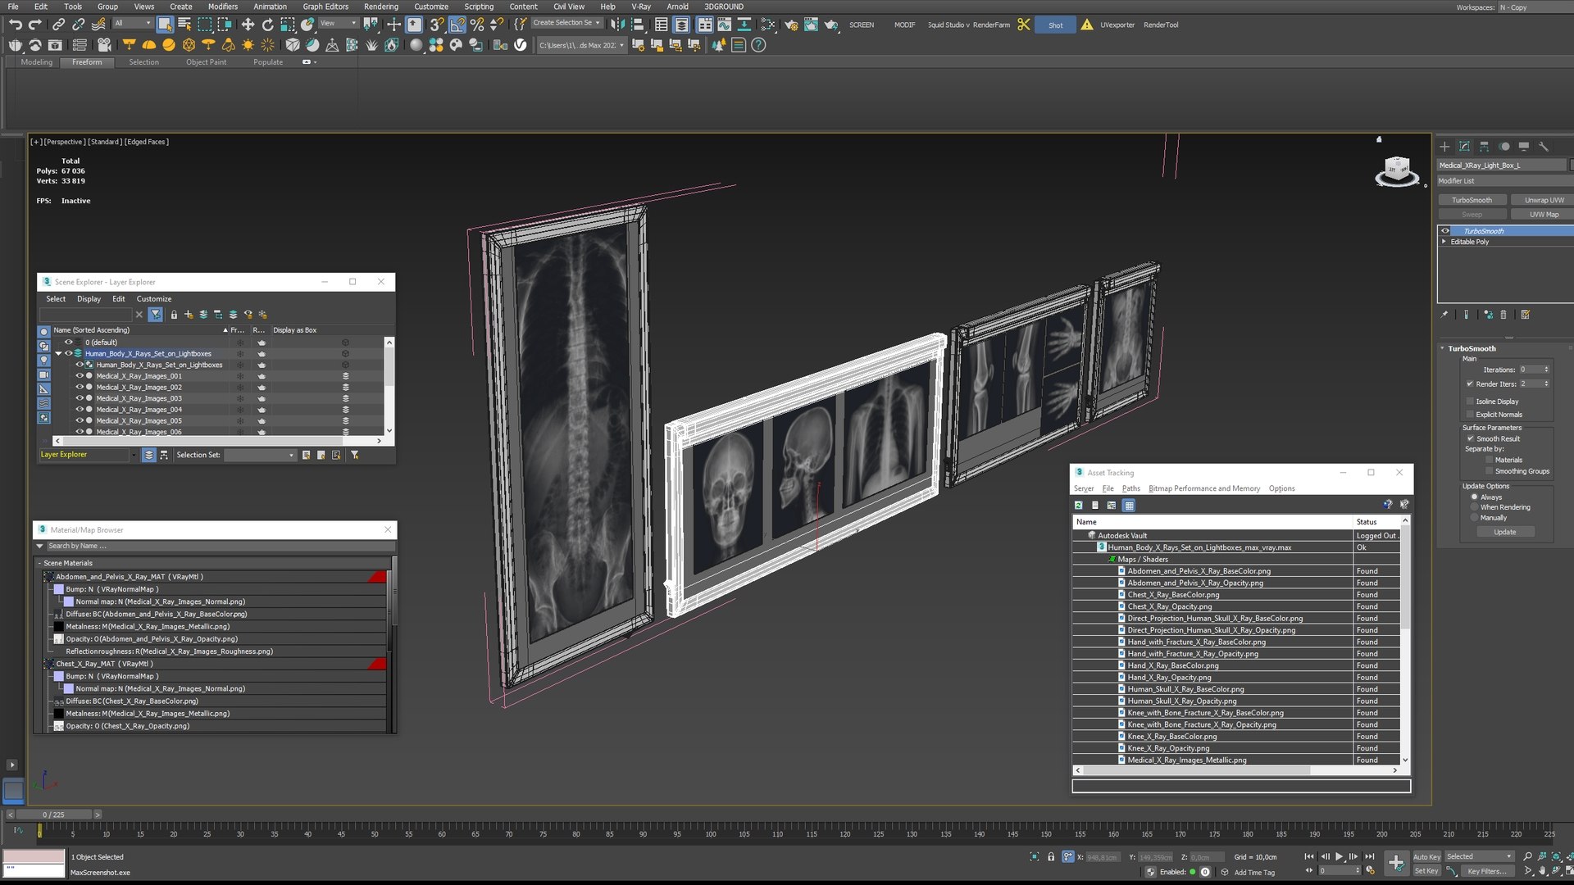
Task: Click the Pin Stack icon
Action: [1444, 315]
